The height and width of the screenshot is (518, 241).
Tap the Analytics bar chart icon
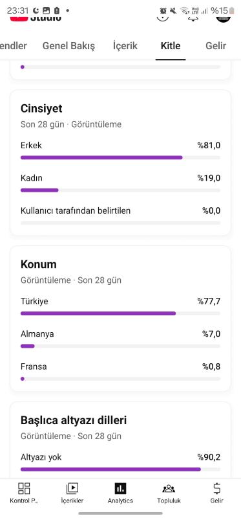tap(120, 489)
